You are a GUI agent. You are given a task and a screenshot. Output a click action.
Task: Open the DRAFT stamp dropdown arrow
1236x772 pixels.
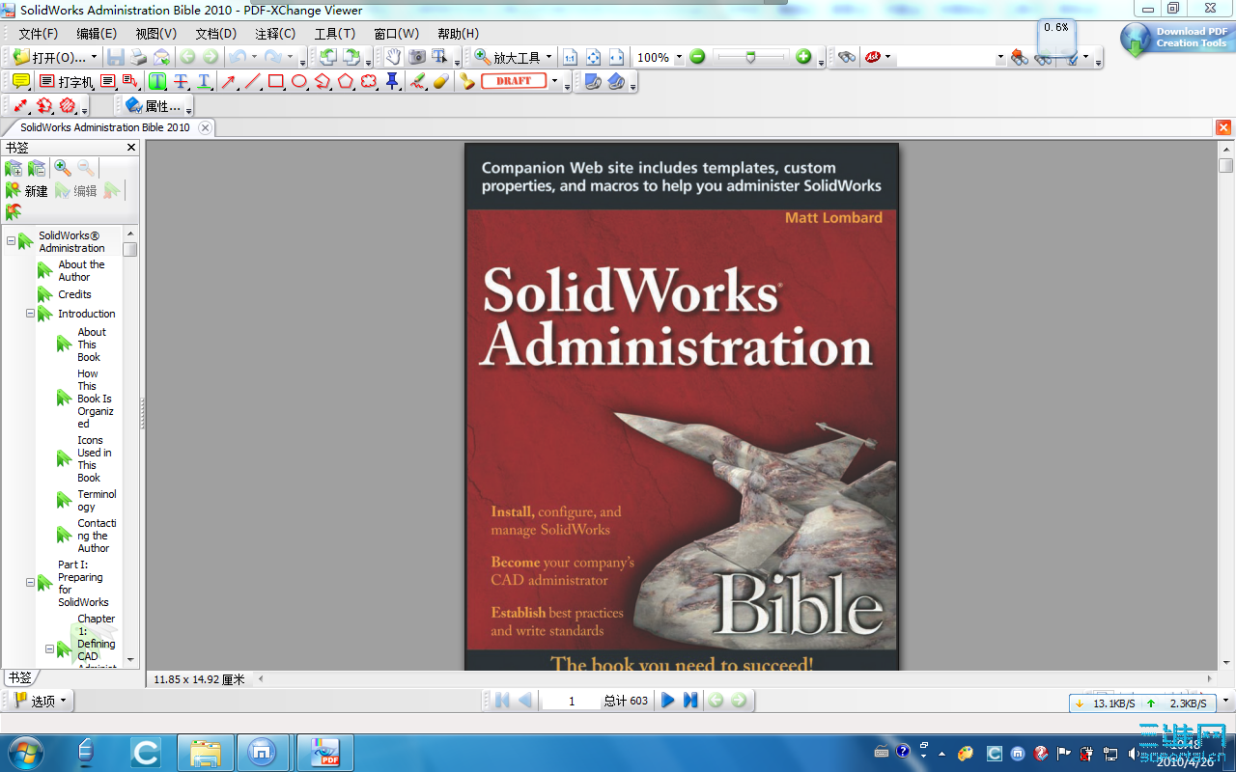[555, 81]
